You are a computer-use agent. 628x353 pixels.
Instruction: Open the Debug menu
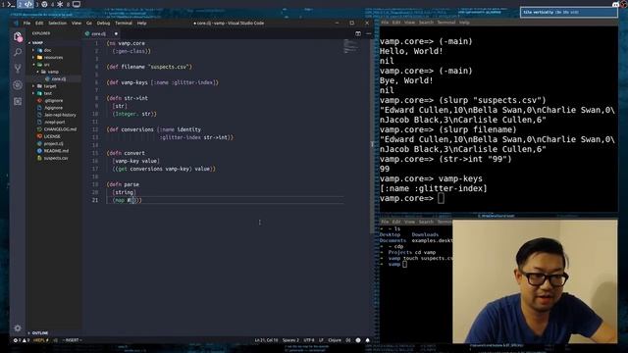103,24
